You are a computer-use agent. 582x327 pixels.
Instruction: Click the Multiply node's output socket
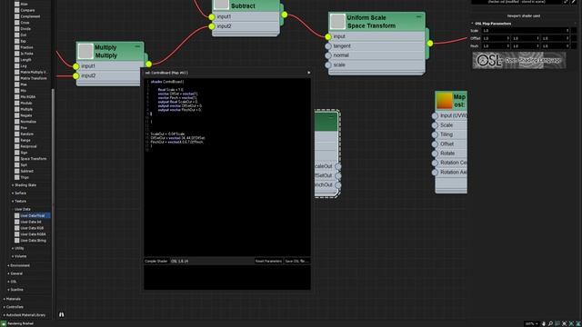tap(148, 64)
